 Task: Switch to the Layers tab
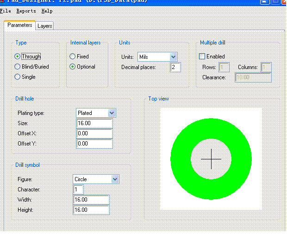click(x=45, y=26)
